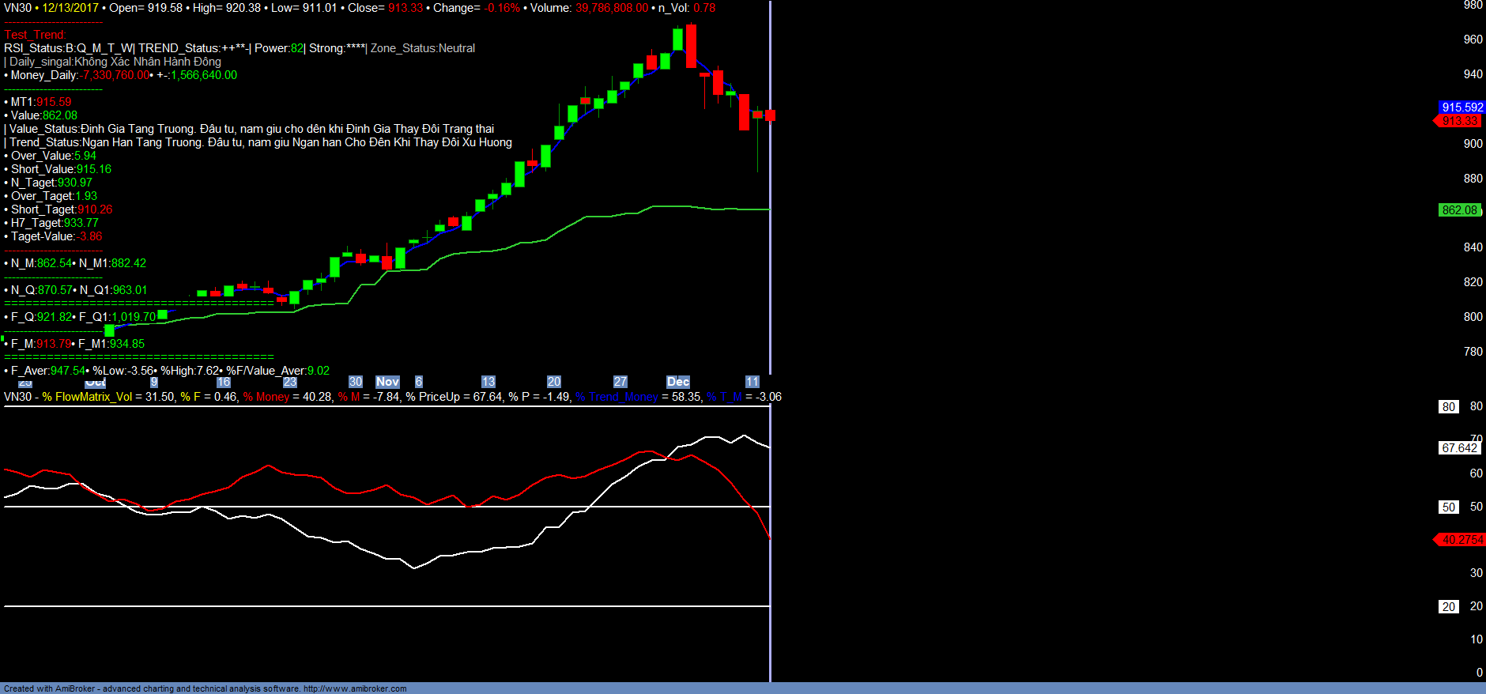Click the N_Taget:930.97 readout line

[51, 183]
